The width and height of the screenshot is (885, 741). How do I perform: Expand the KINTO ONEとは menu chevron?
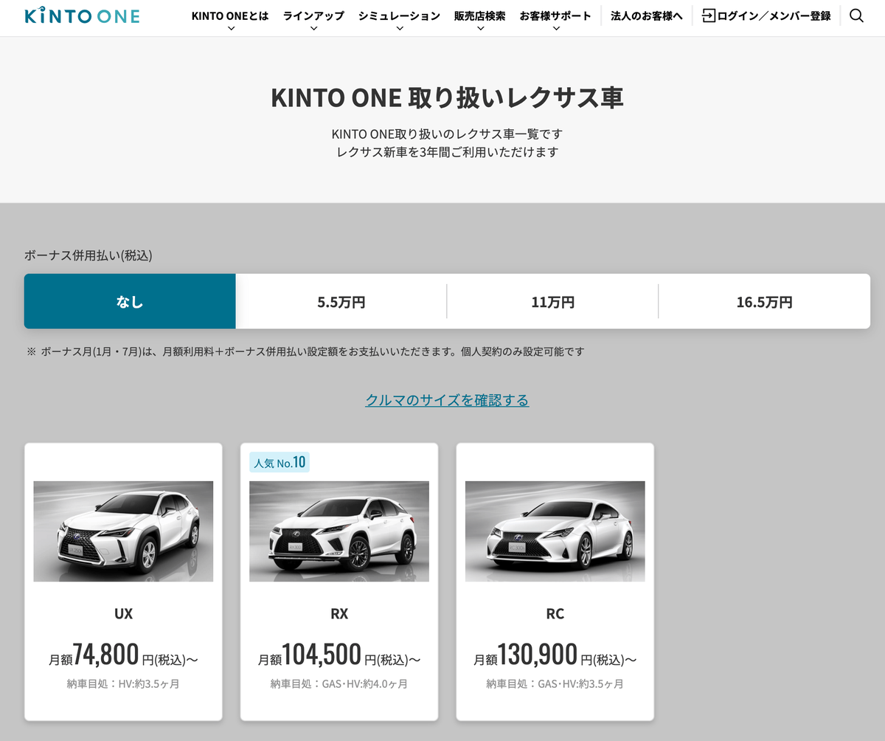[230, 28]
